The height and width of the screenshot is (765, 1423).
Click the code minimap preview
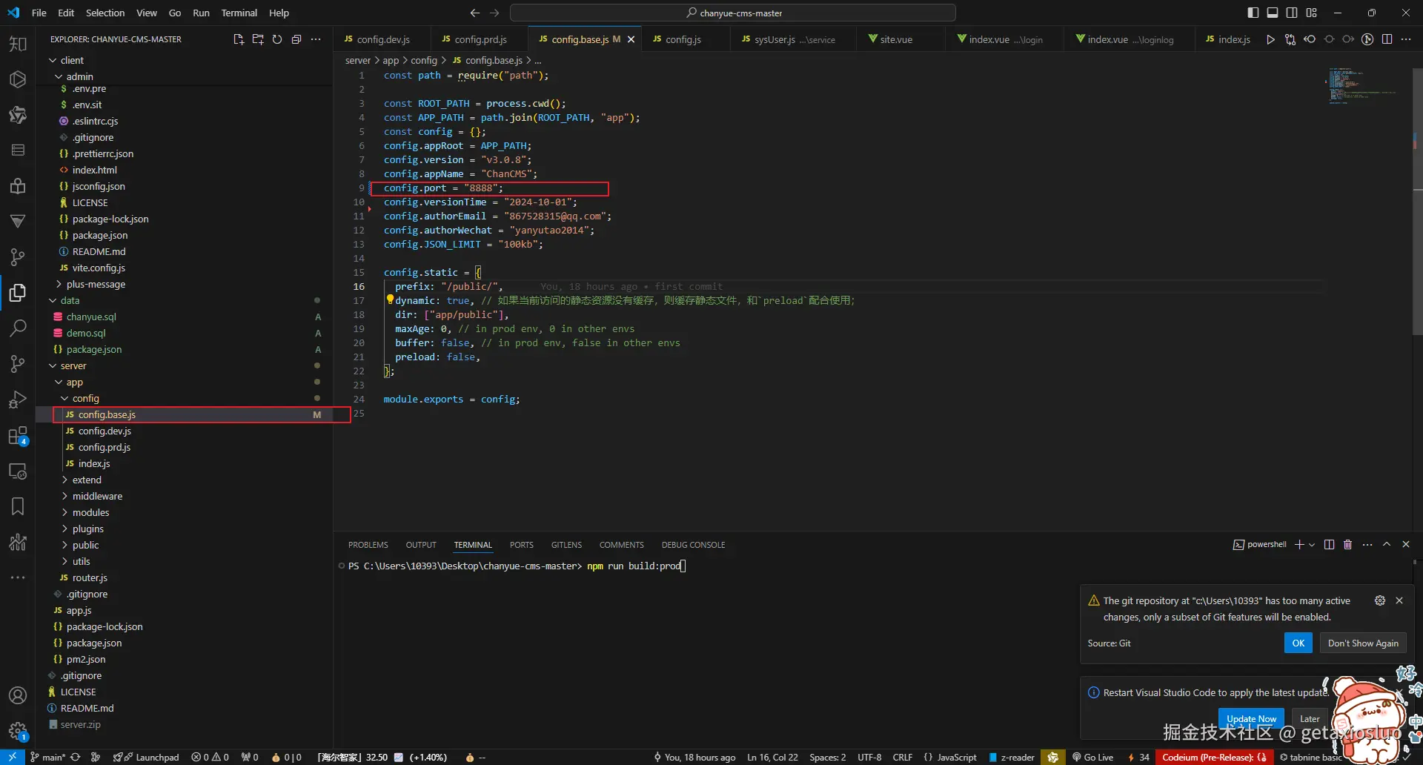(x=1362, y=86)
